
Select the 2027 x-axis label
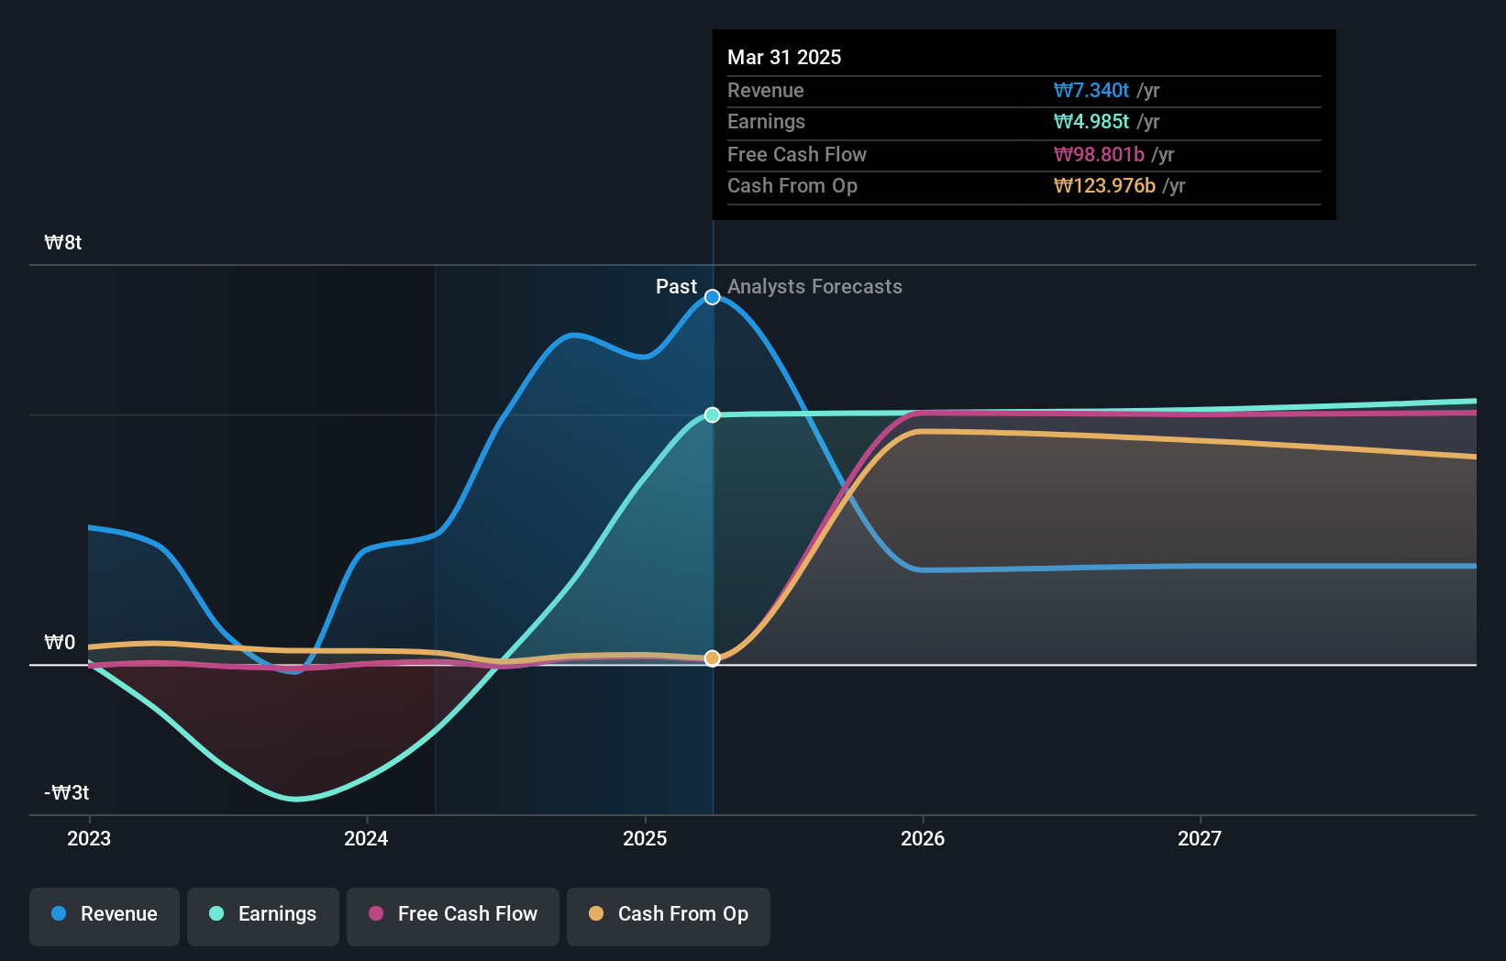point(1200,838)
